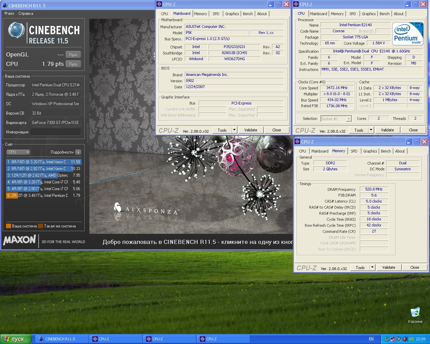Image resolution: width=430 pixels, height=344 pixels.
Task: Click Tools button in Mainboard CPU-Z window
Action: [222, 130]
